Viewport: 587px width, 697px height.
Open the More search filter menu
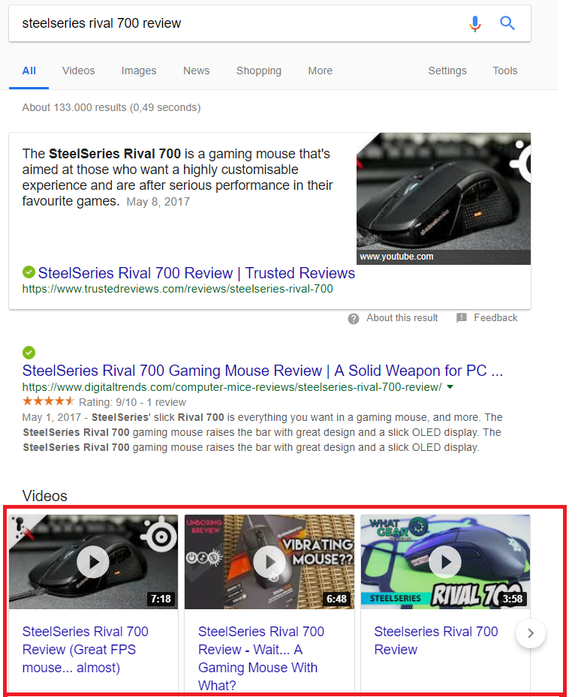[321, 71]
